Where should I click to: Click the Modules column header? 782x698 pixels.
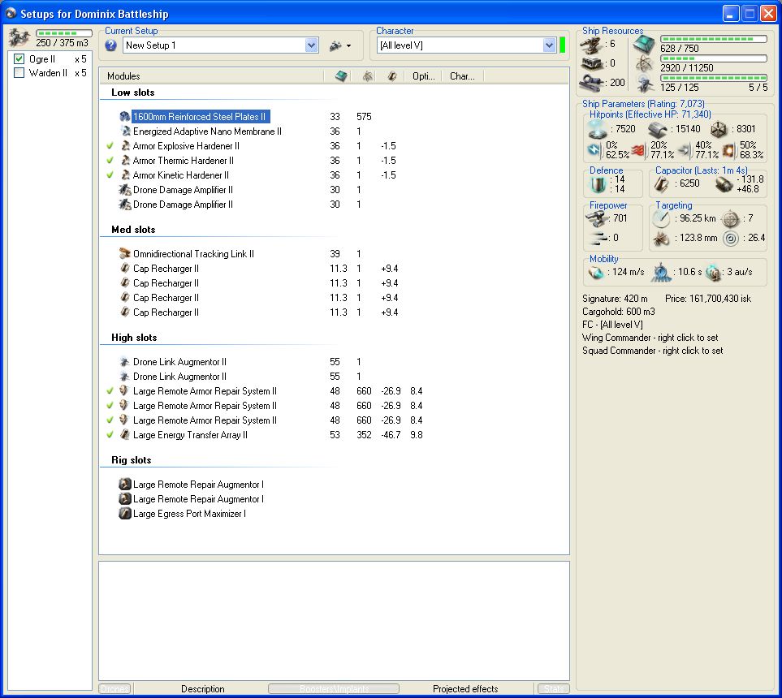[212, 76]
